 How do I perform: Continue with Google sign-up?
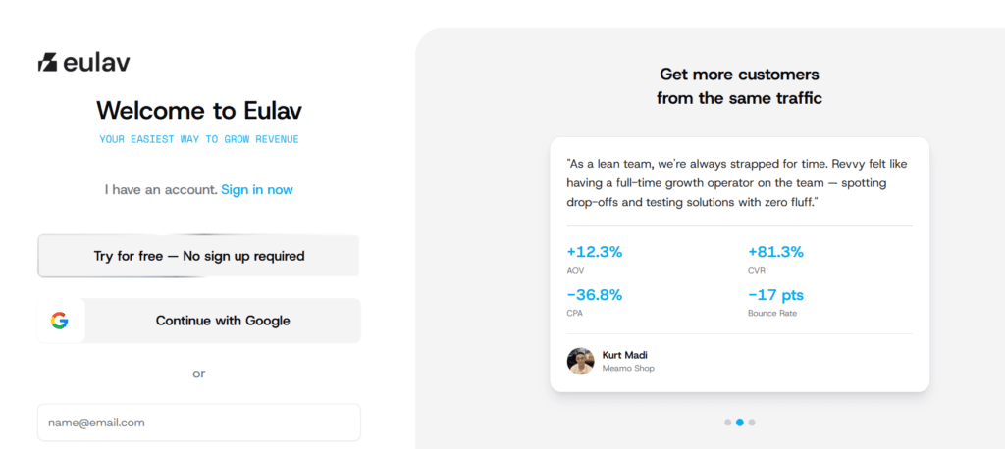[x=198, y=321]
